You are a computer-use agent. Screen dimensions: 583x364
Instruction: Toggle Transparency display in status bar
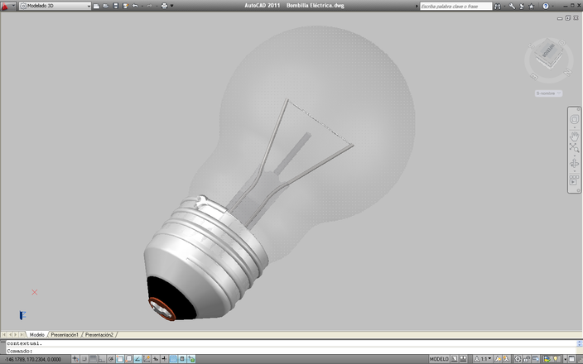pyautogui.click(x=173, y=359)
